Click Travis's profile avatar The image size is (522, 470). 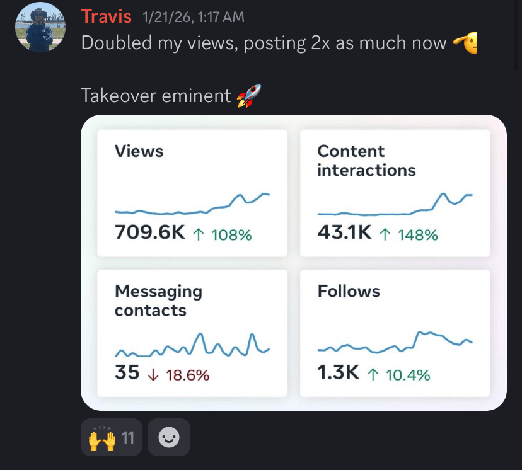pos(40,27)
